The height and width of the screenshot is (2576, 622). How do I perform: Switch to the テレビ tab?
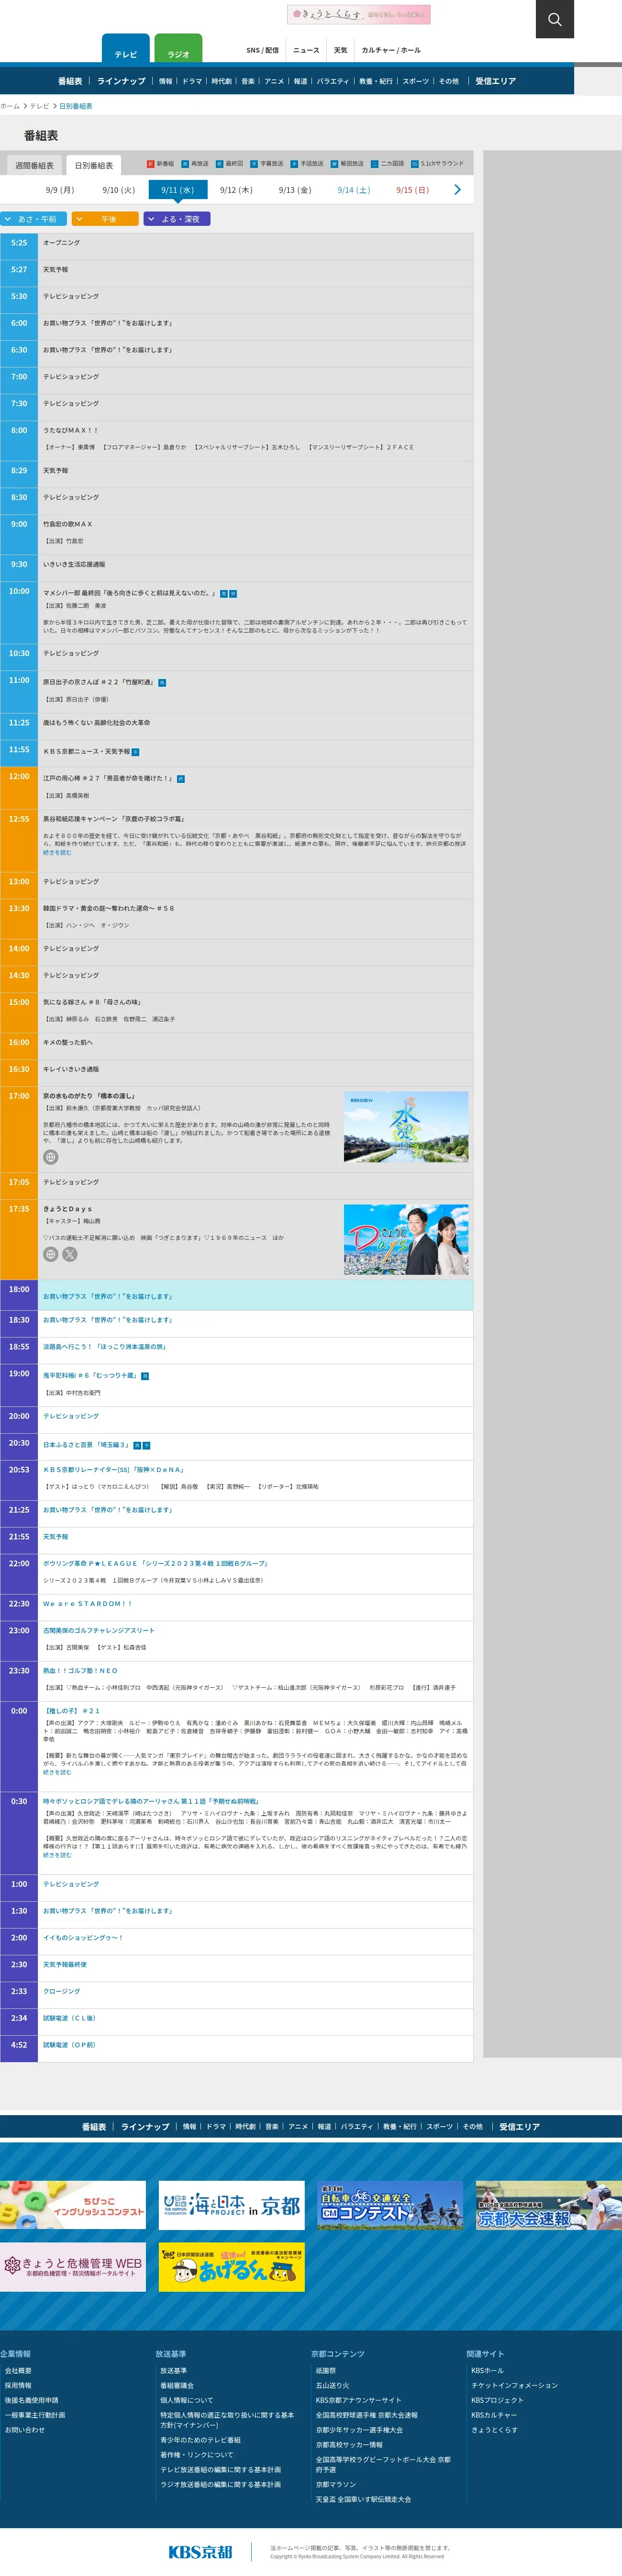tap(126, 49)
